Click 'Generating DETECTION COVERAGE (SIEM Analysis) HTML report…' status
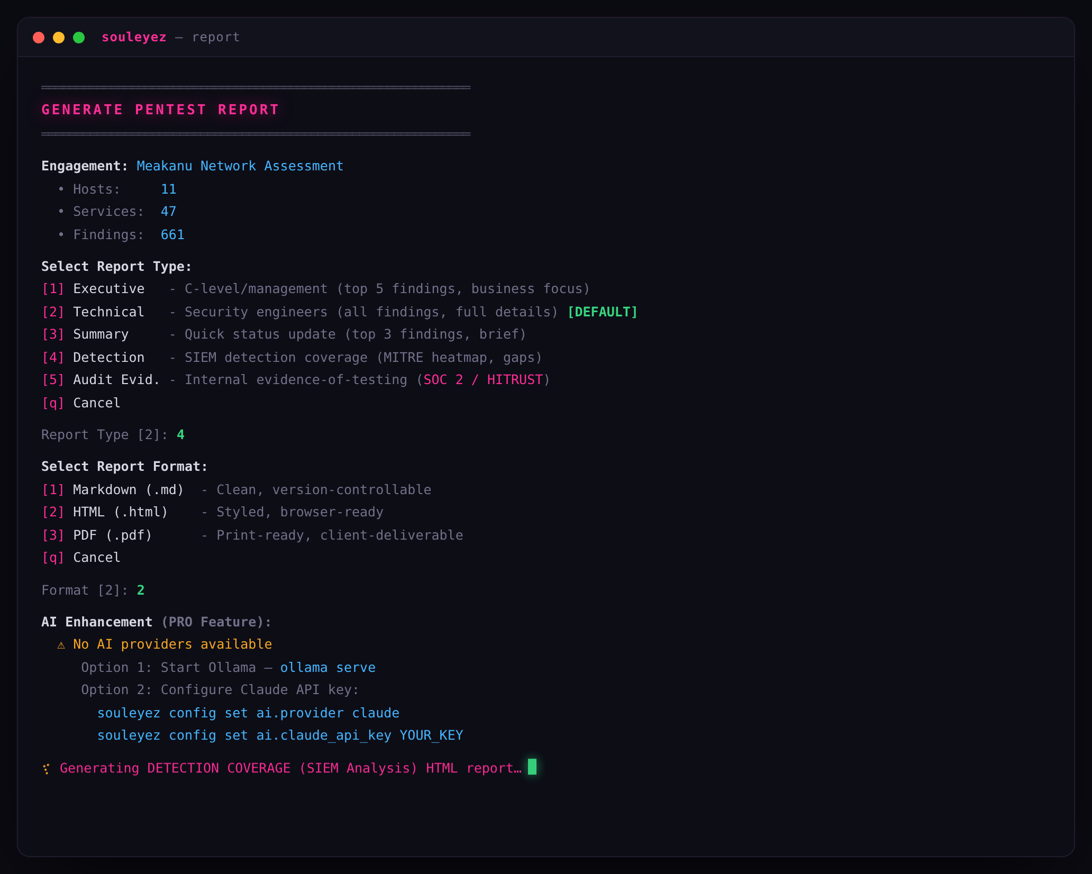The width and height of the screenshot is (1092, 874). pos(291,768)
